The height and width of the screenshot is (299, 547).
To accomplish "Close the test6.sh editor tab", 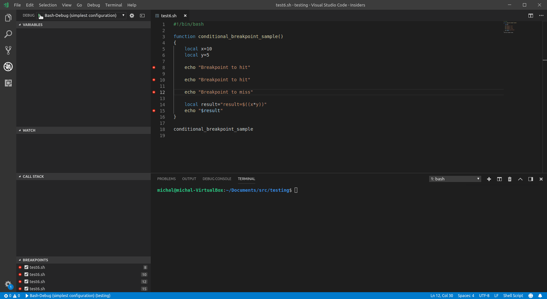I will click(x=185, y=16).
